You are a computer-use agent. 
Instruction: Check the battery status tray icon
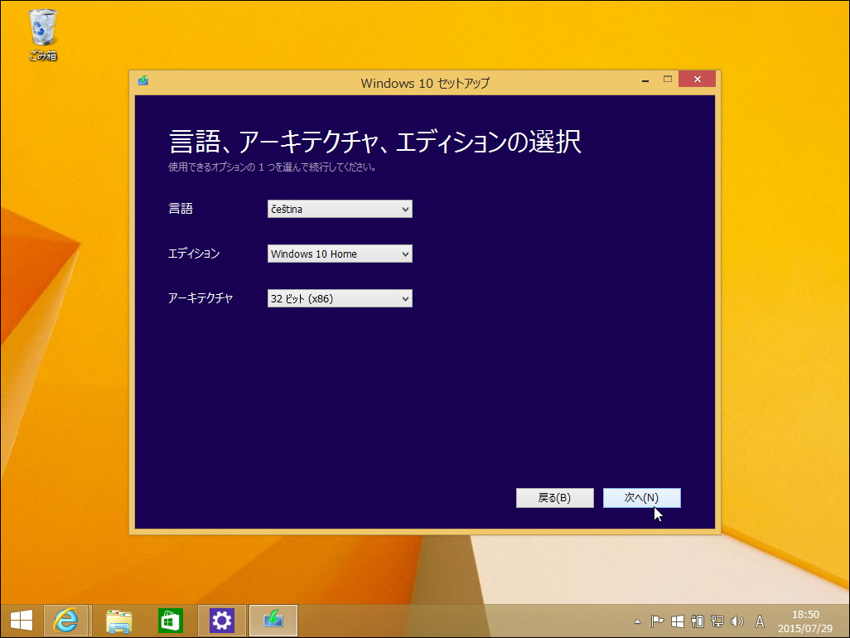(698, 621)
